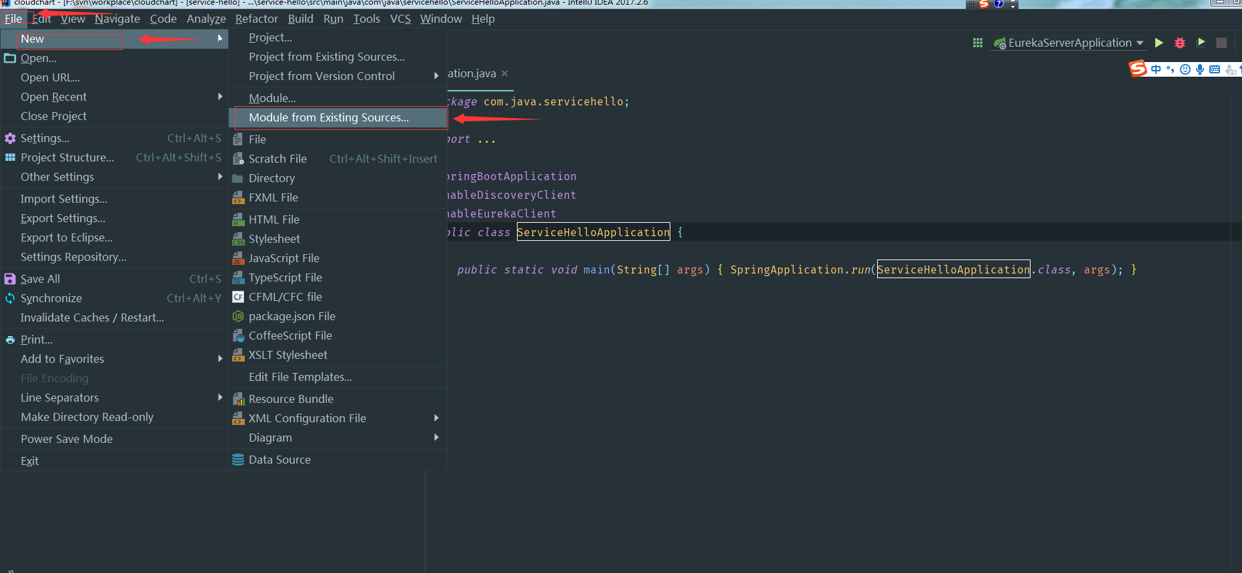Click the green Run button in toolbar
The image size is (1242, 573).
[1159, 43]
